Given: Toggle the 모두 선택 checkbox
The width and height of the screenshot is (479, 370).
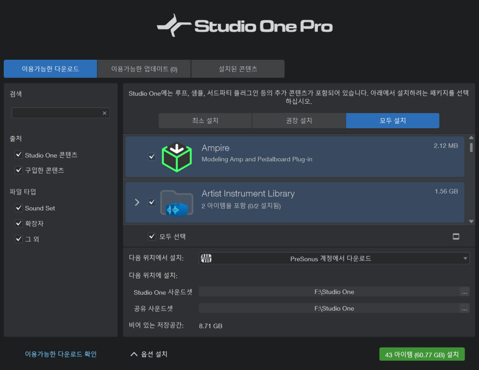Looking at the screenshot, I should (152, 236).
